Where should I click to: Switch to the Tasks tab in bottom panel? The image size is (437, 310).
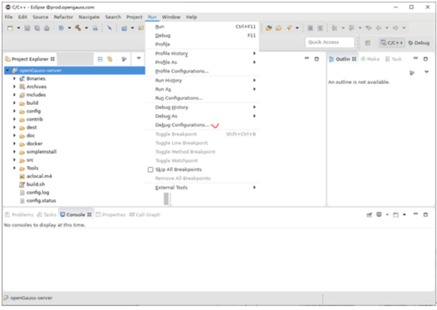(x=47, y=214)
